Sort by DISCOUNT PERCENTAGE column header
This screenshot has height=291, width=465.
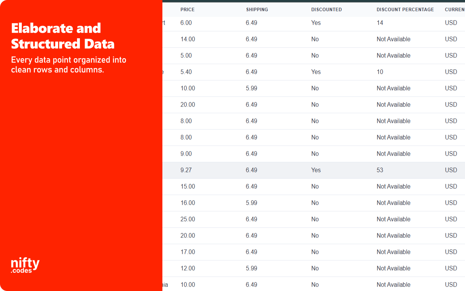click(x=405, y=9)
